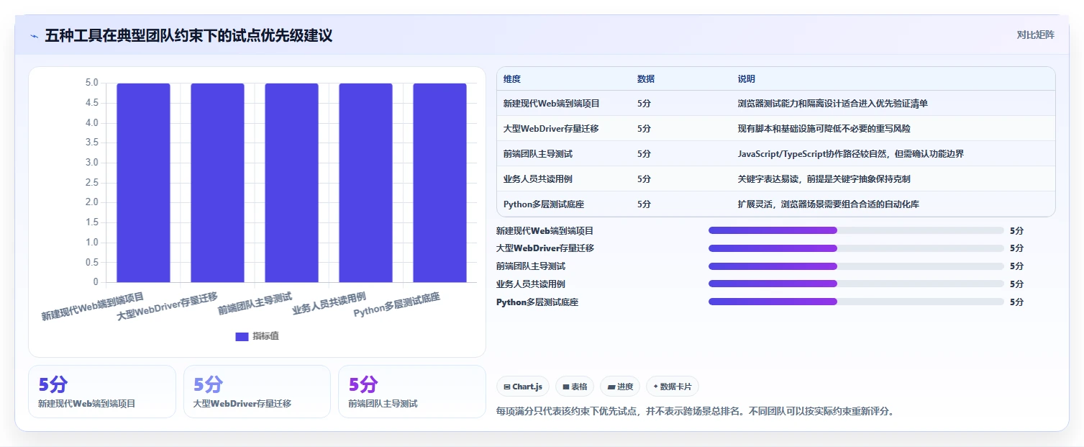Open the 大型WebDriver存量迁移 data card
This screenshot has width=1084, height=447.
(x=257, y=392)
